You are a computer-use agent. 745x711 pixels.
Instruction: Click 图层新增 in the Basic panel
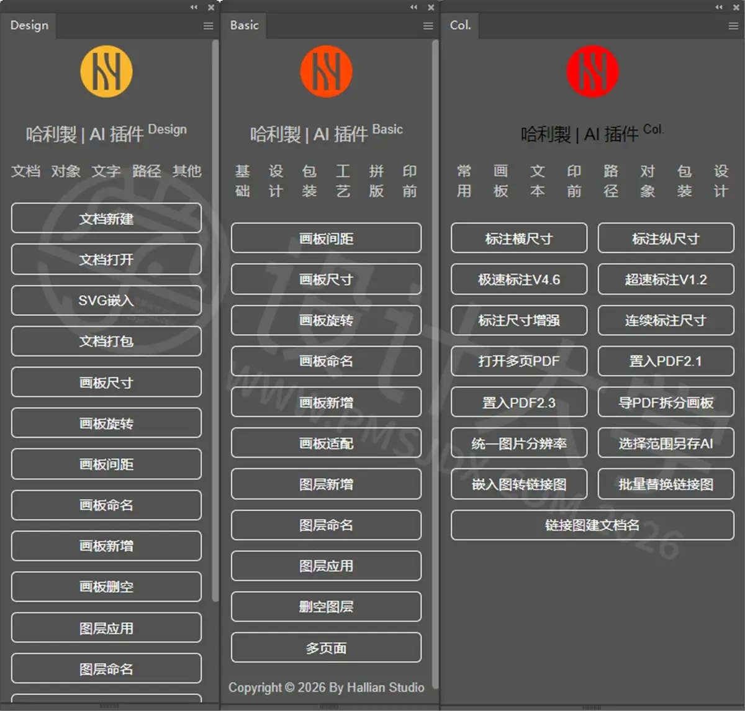[x=326, y=484]
